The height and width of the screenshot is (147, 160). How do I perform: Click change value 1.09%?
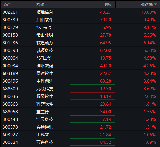150,142
